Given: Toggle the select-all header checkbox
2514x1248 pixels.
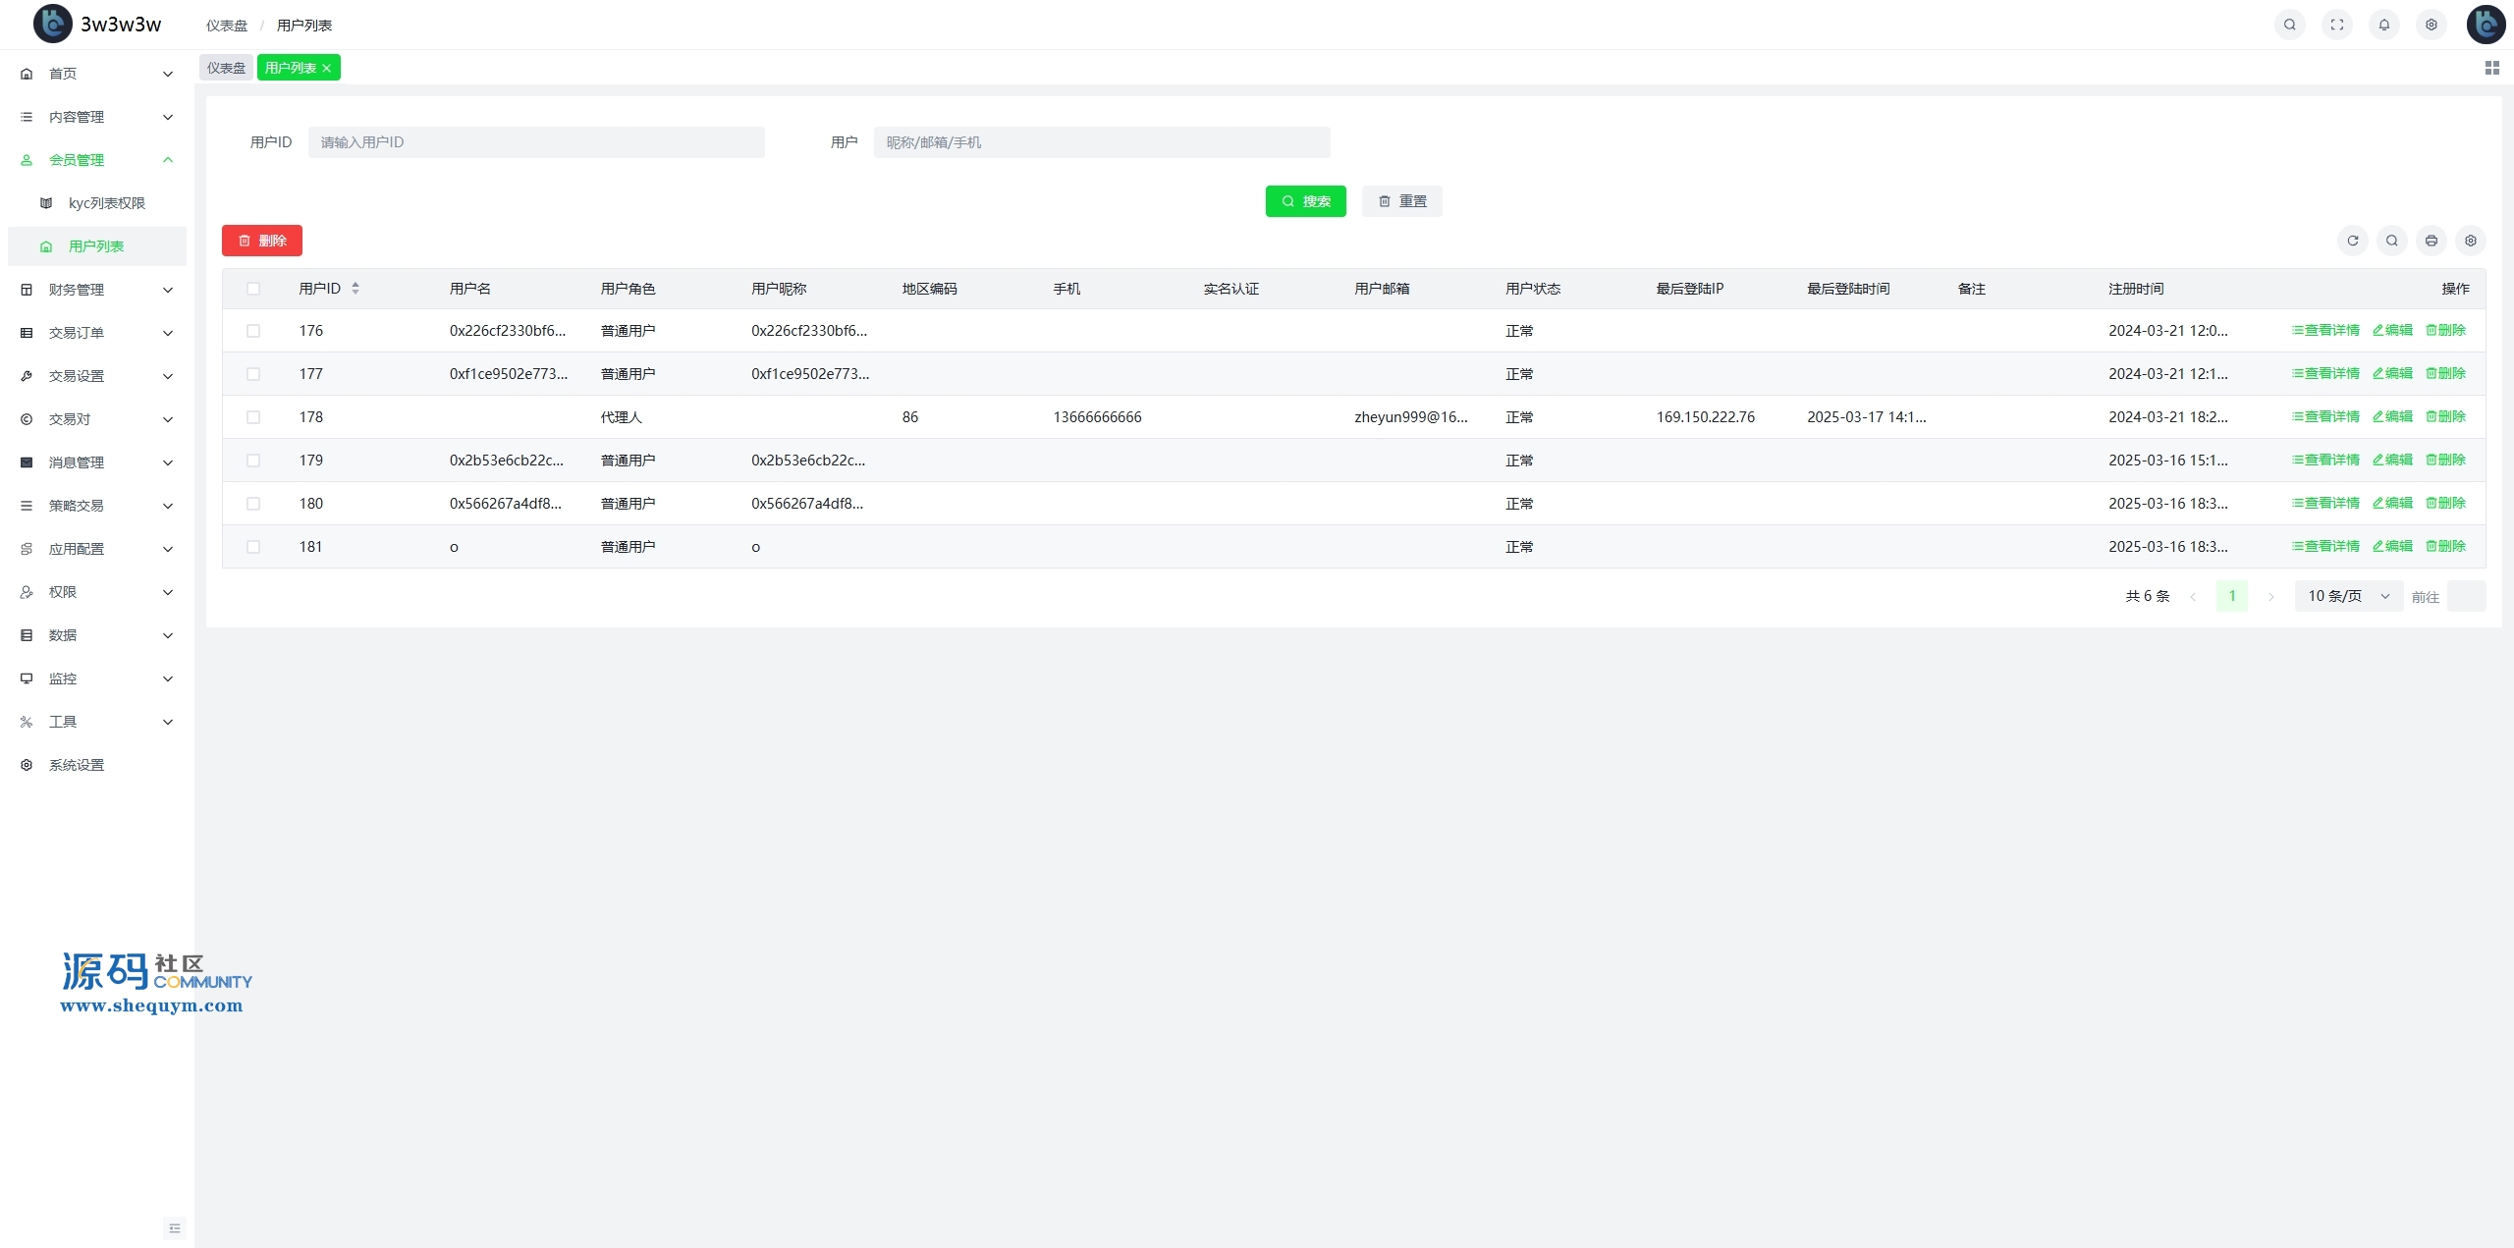Looking at the screenshot, I should (x=253, y=289).
